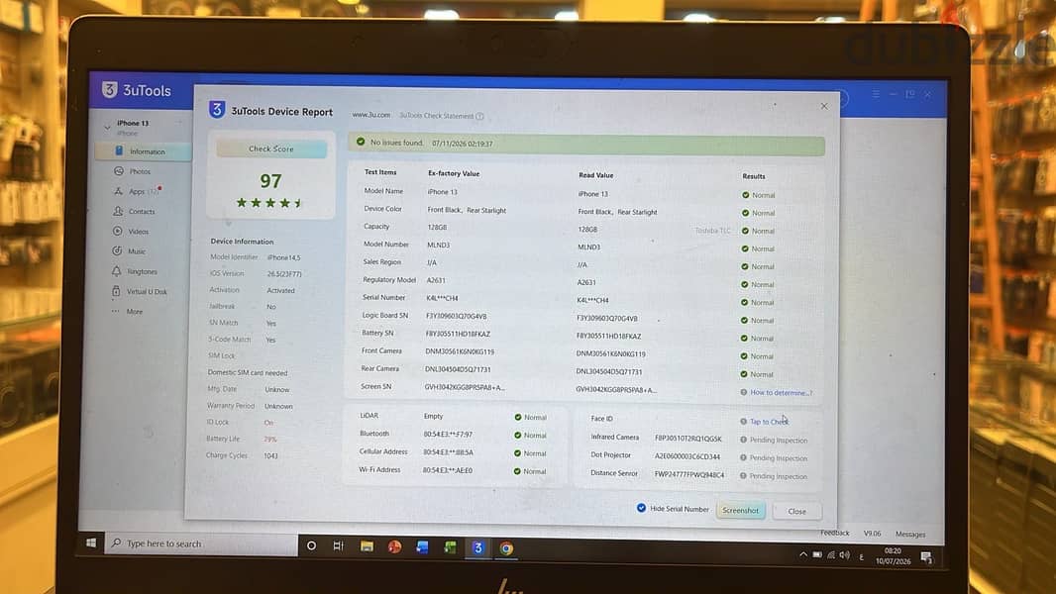1056x594 pixels.
Task: Click the Information sidebar icon
Action: click(119, 151)
